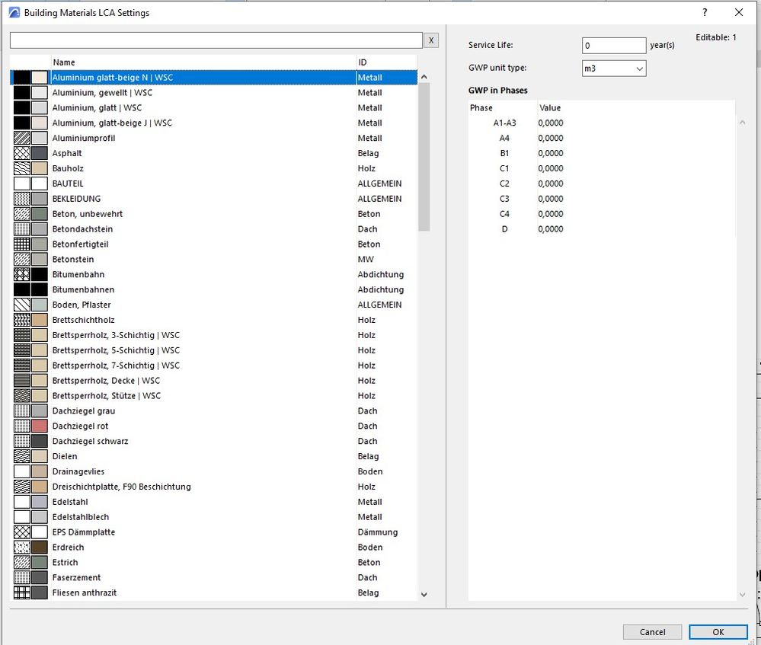Sort list by Name column header
The height and width of the screenshot is (645, 761).
(203, 62)
